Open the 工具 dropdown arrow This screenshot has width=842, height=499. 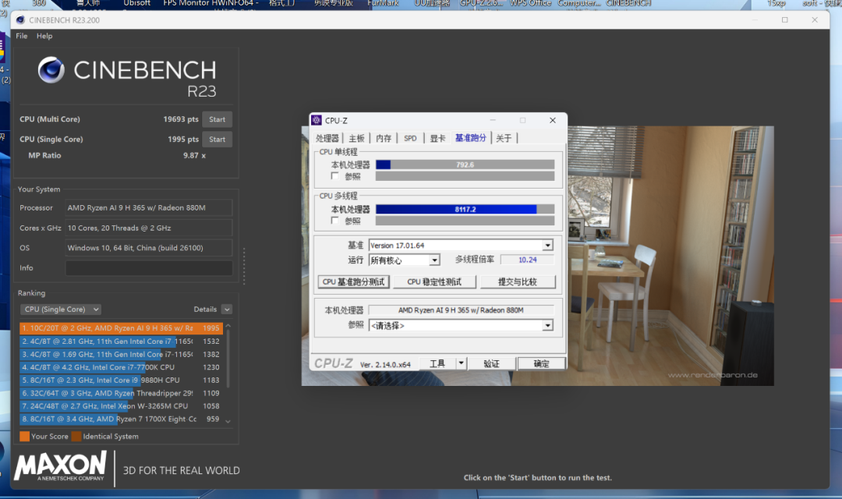[x=461, y=363]
